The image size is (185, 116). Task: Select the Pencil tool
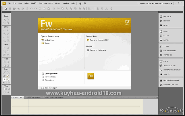[x=5, y=37]
